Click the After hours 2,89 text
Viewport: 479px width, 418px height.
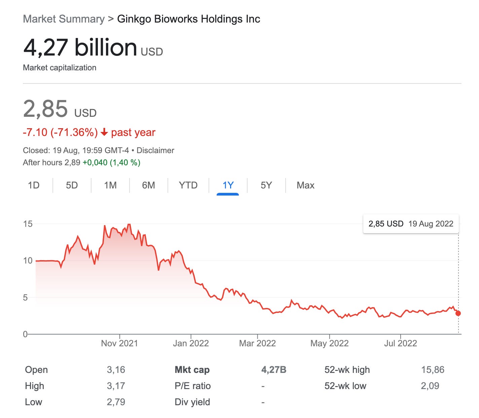[51, 163]
